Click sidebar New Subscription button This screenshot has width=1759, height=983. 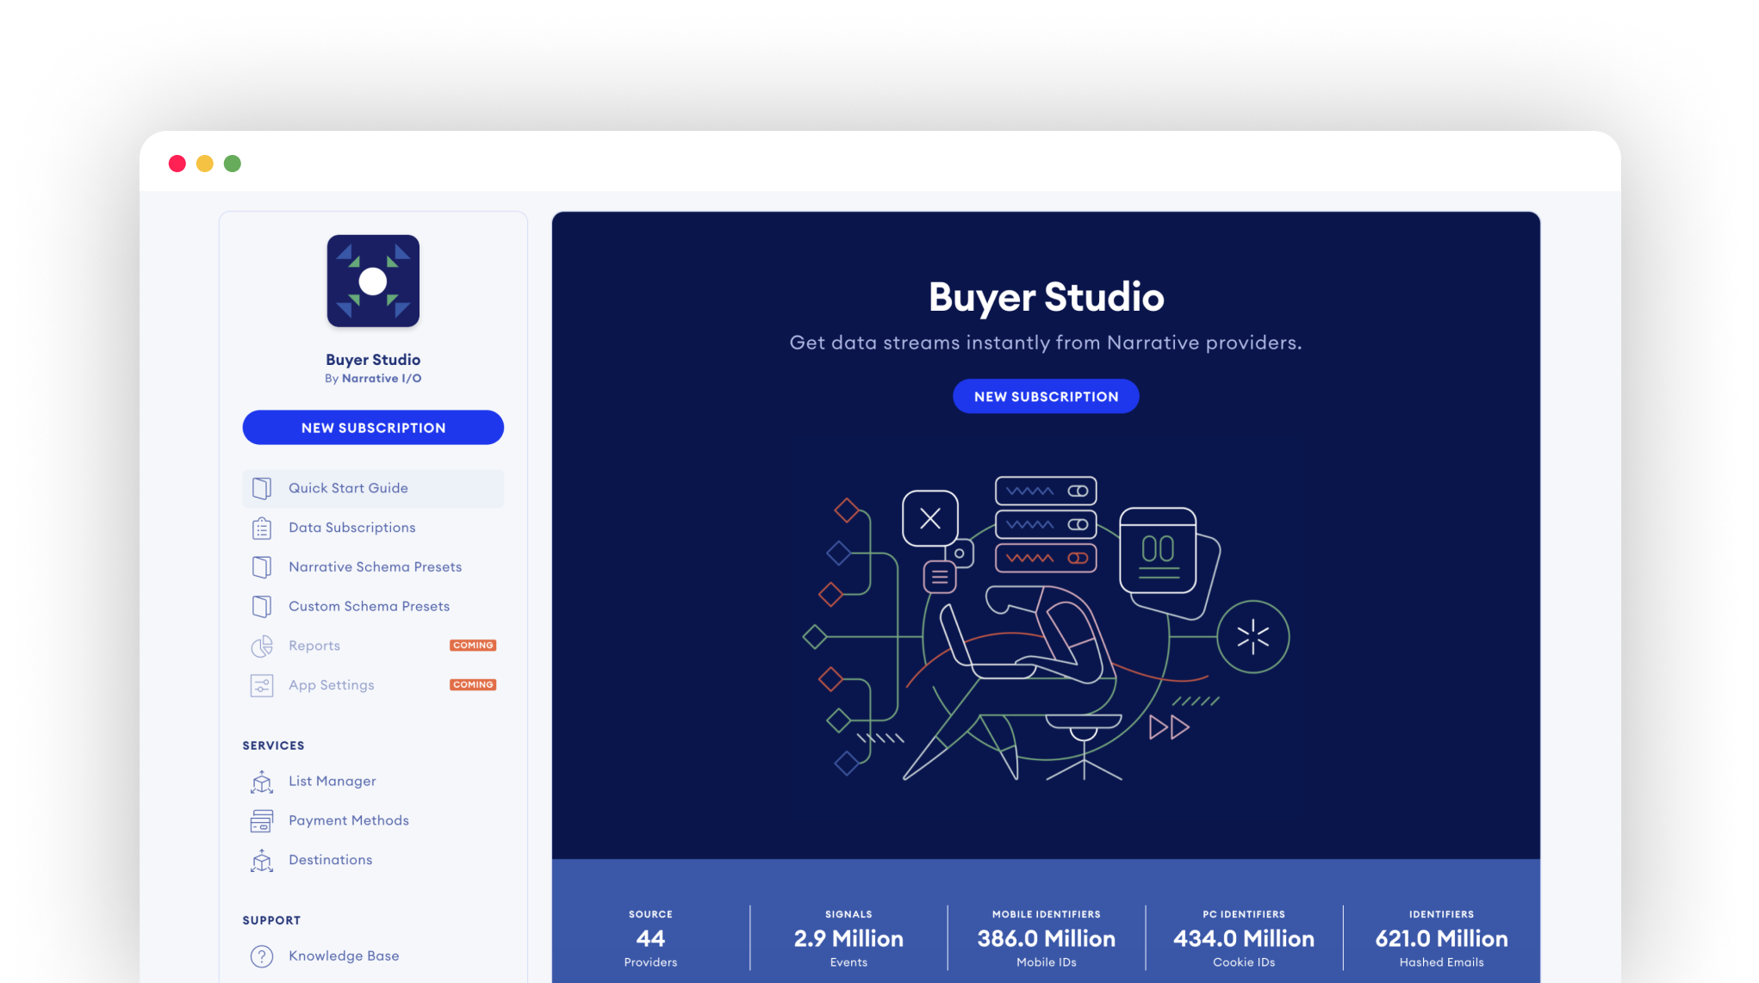373,428
